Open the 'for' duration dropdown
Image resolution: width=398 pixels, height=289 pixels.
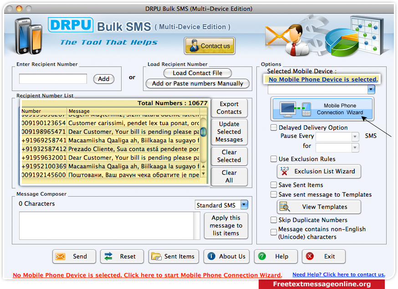pyautogui.click(x=355, y=147)
